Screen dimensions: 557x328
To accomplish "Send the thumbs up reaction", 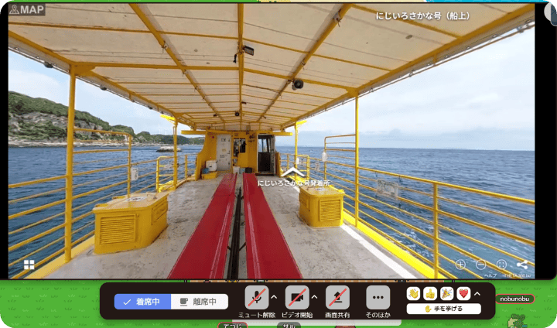I will [x=430, y=293].
